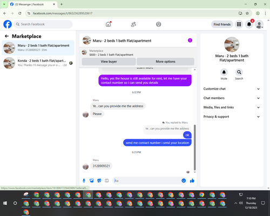Open a new browser tab
Image resolution: width=270 pixels, height=216 pixels.
[x=62, y=4]
